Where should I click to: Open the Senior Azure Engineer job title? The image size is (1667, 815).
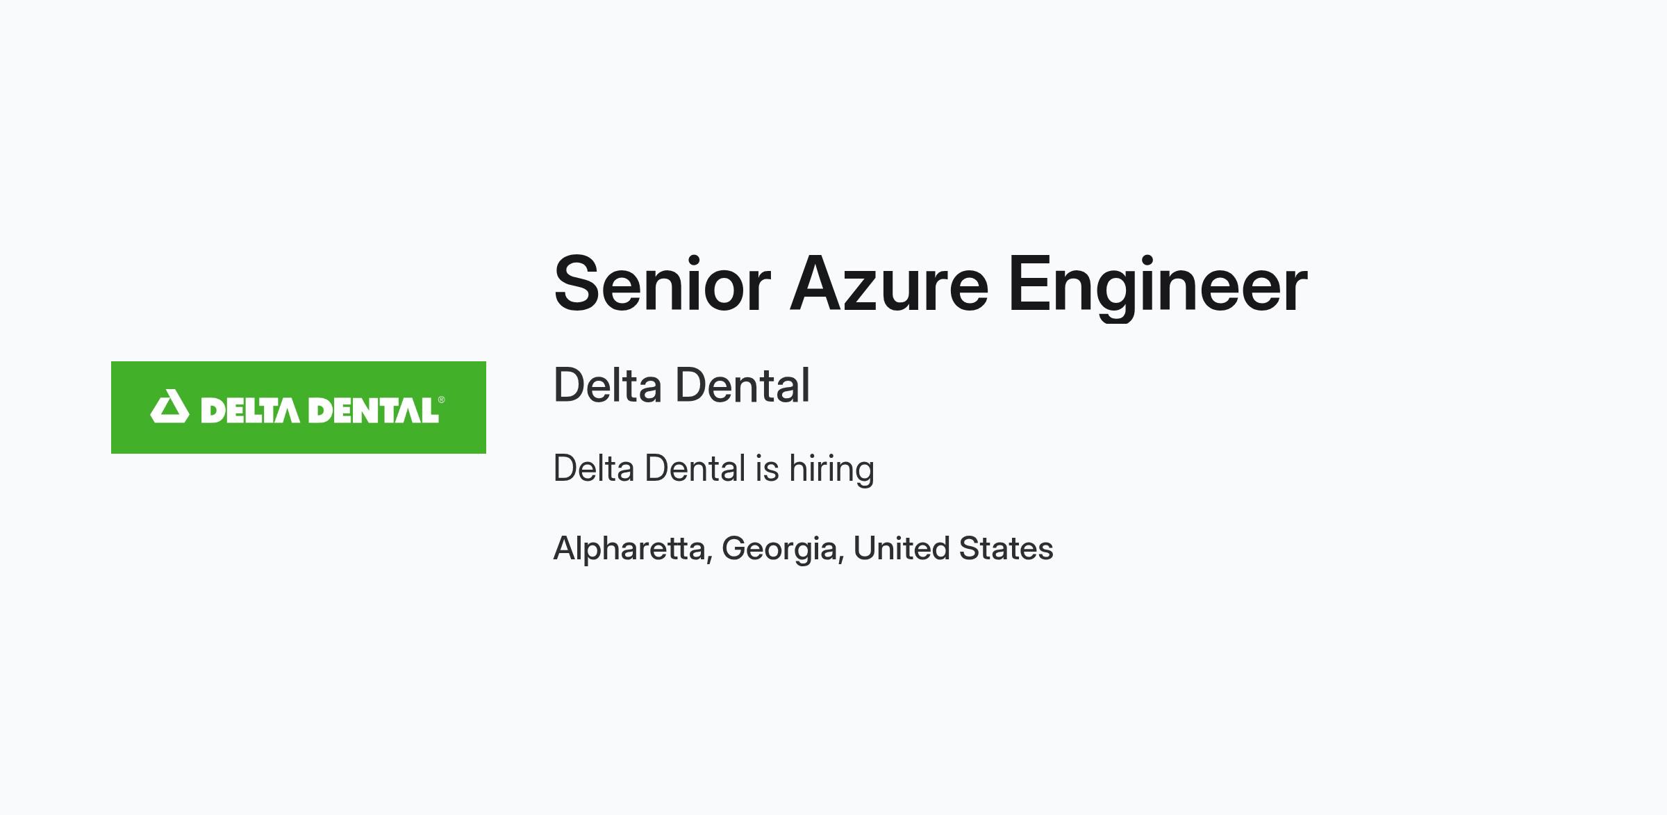(x=931, y=286)
